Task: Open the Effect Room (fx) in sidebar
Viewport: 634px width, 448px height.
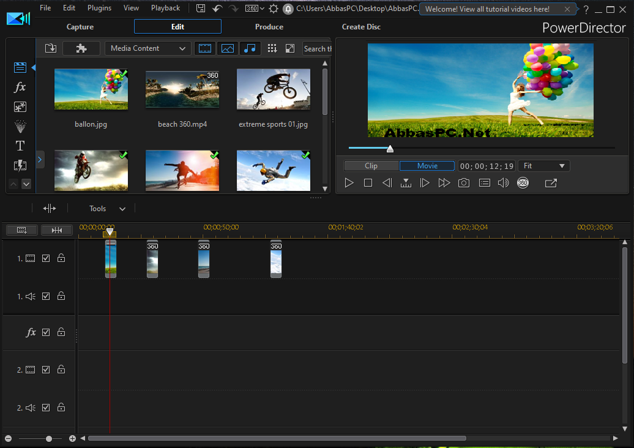Action: tap(20, 87)
